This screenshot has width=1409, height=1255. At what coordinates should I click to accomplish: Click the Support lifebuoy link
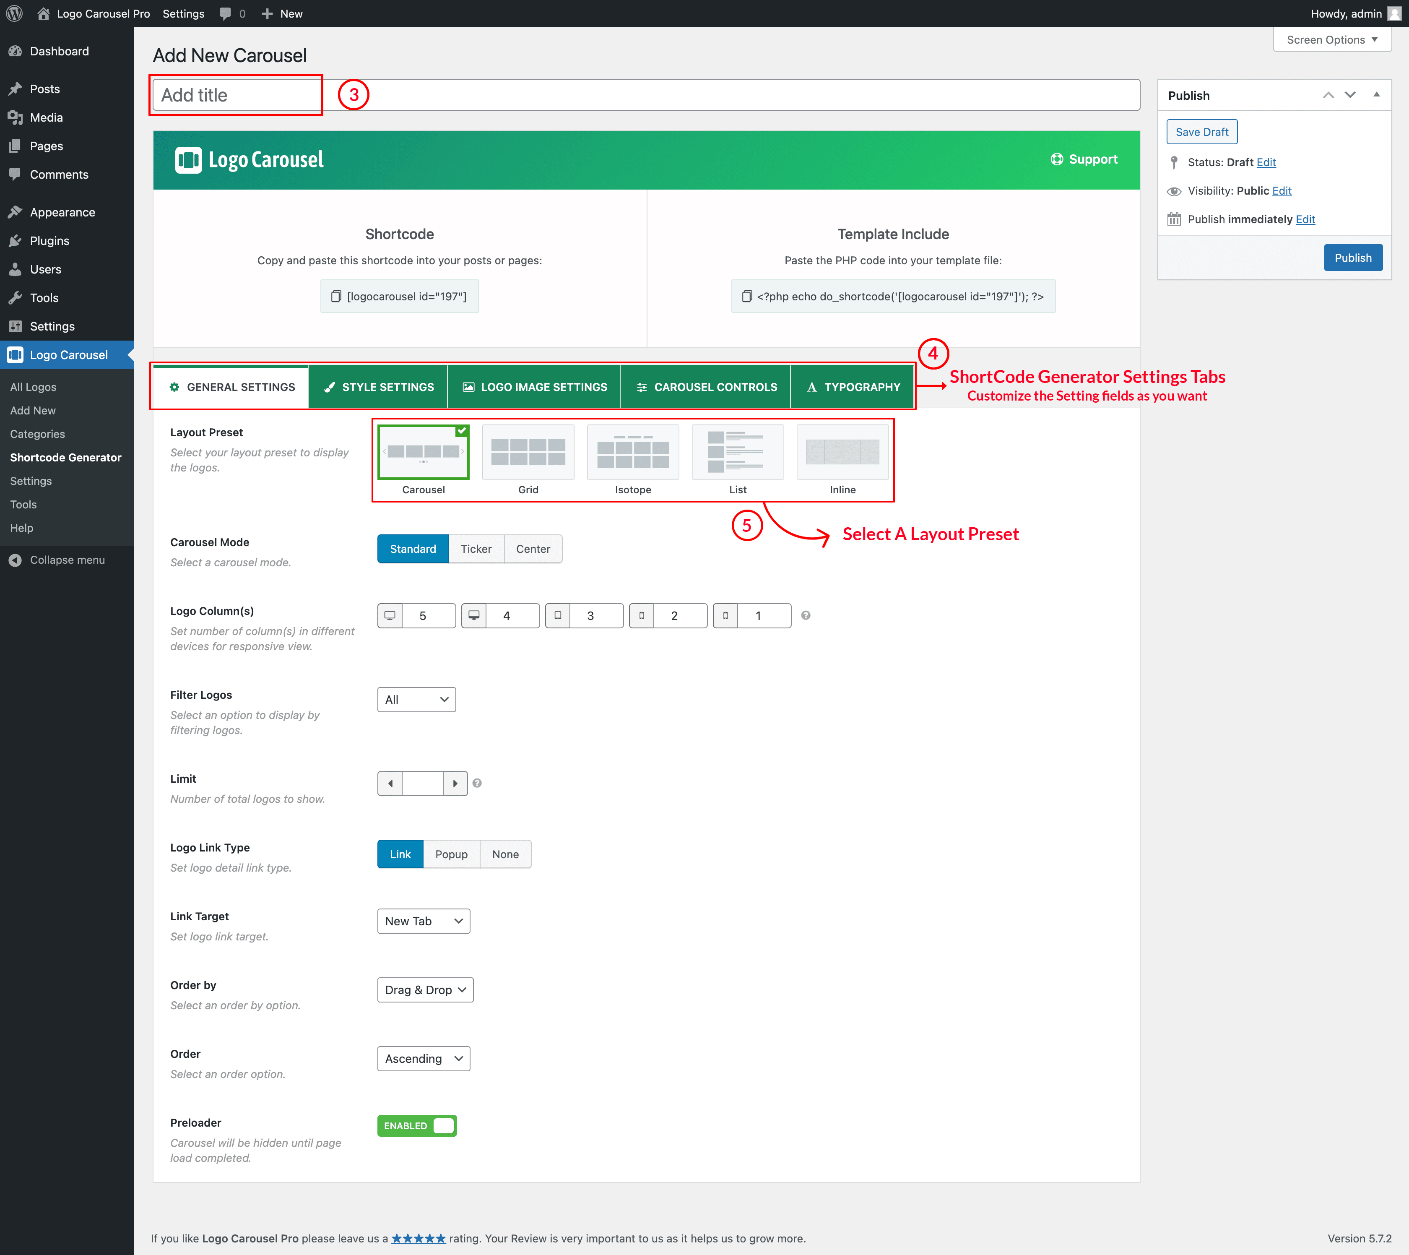[1084, 159]
